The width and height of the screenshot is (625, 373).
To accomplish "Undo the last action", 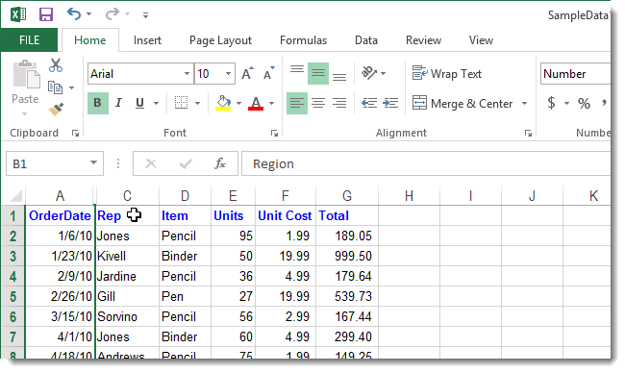I will 74,14.
